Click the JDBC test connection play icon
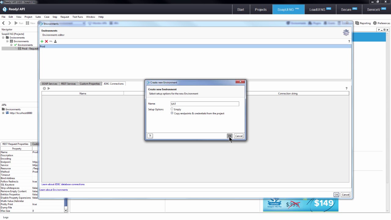The image size is (391, 220). pyautogui.click(x=49, y=88)
